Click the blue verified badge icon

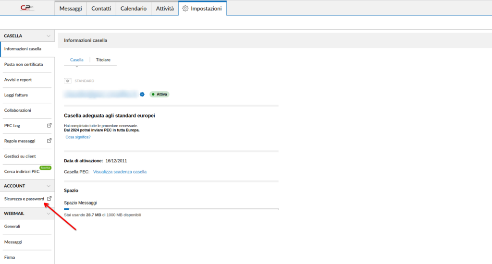point(142,95)
